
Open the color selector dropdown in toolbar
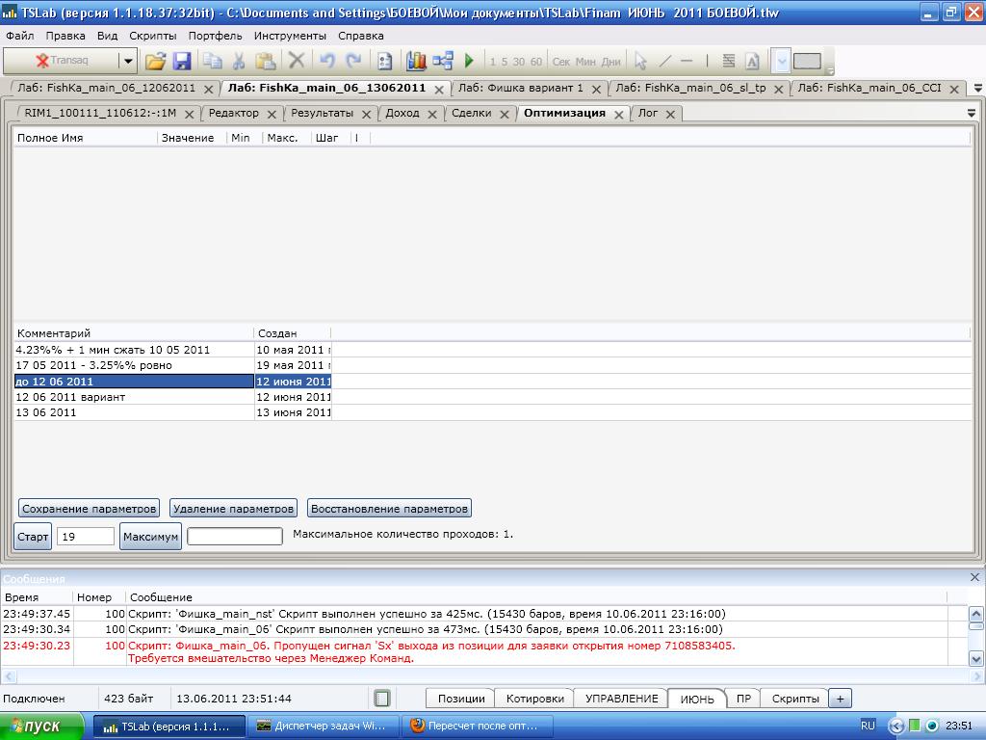[781, 61]
